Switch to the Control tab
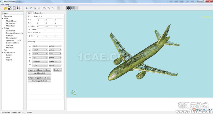213x114 pixels. (x=38, y=13)
